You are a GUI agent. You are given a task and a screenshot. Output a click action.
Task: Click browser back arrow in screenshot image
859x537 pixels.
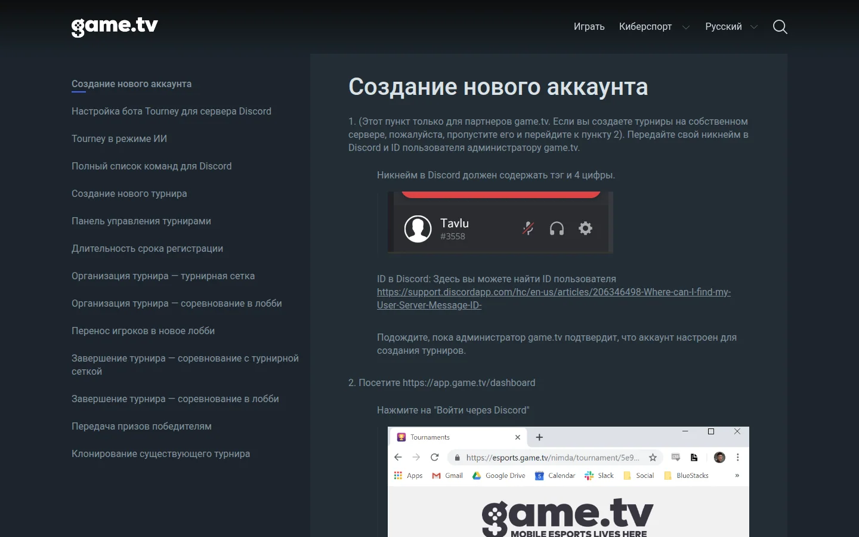(x=398, y=458)
